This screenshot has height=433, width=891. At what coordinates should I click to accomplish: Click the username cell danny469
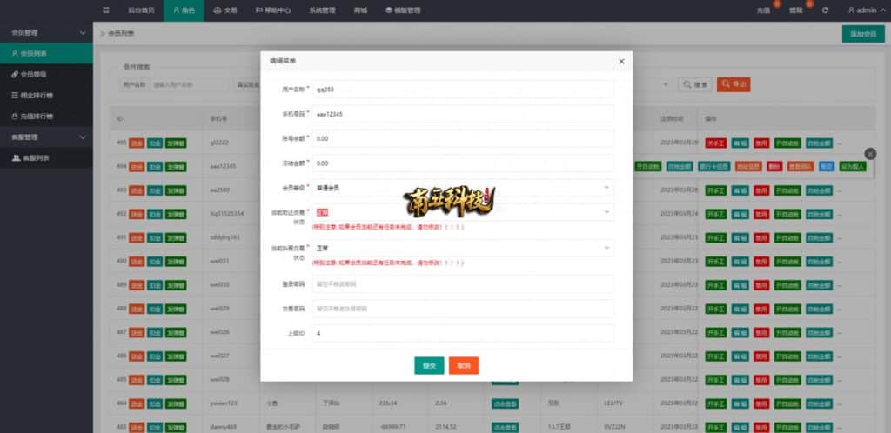[x=223, y=427]
